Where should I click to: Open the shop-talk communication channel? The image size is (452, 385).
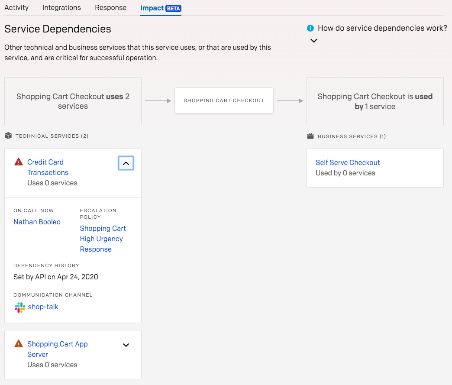point(43,307)
